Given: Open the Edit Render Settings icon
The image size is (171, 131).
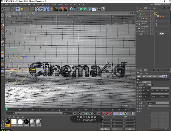Looking at the screenshot, I should coord(66,9).
